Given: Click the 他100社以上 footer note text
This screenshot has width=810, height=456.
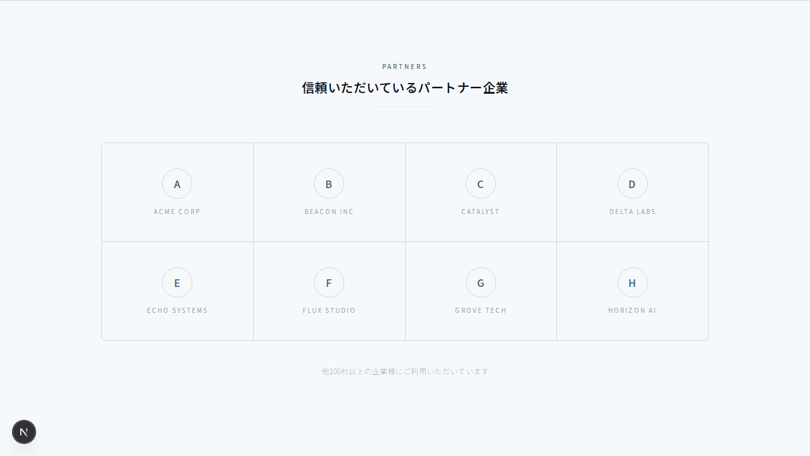Looking at the screenshot, I should pos(405,372).
